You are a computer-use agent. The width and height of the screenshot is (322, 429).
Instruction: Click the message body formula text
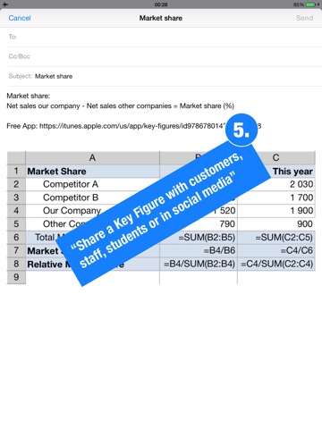click(120, 106)
